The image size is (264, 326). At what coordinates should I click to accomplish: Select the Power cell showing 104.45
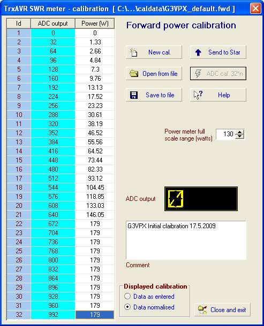click(x=95, y=188)
